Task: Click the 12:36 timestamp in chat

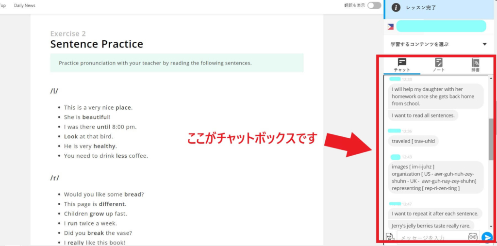Action: click(x=407, y=131)
